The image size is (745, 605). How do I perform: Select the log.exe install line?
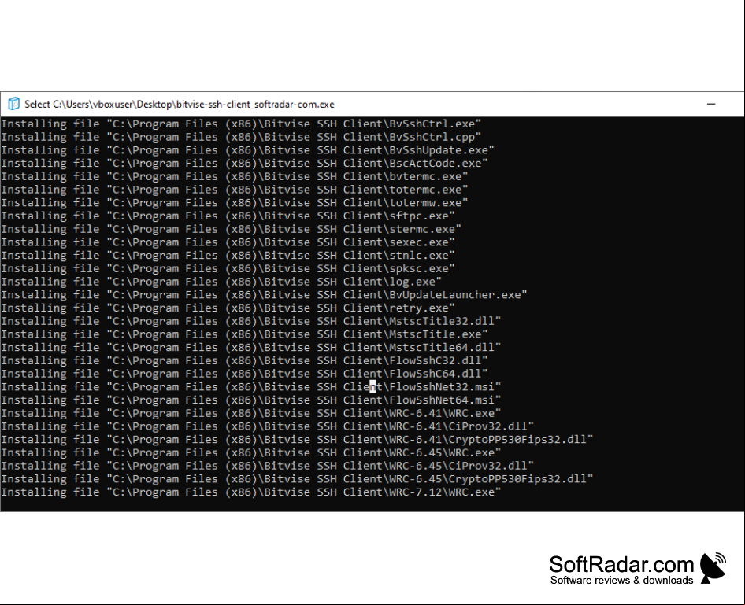[221, 282]
